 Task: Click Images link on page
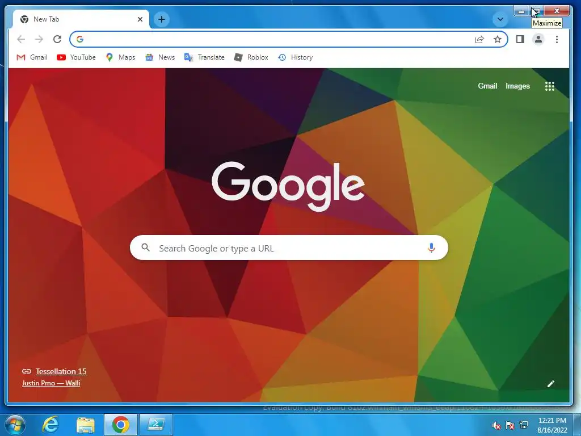[x=517, y=86]
